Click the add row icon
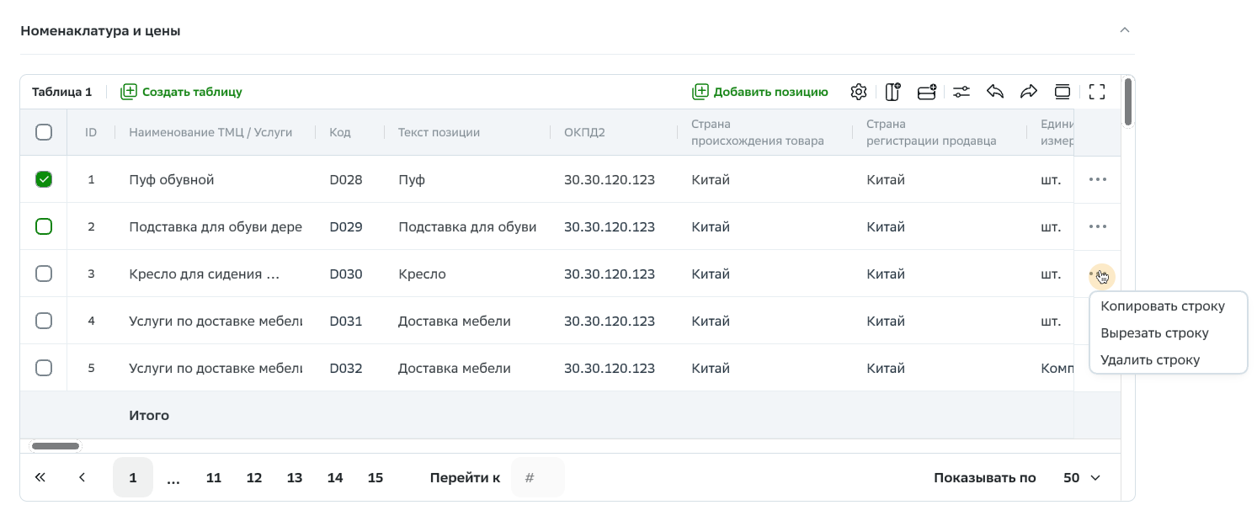The image size is (1257, 521). tap(927, 92)
